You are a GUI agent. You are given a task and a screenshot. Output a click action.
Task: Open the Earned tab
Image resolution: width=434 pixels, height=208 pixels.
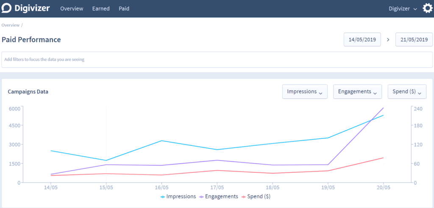coord(101,8)
